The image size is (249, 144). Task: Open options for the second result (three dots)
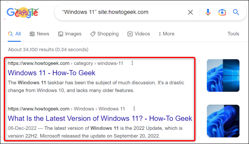pyautogui.click(x=134, y=108)
